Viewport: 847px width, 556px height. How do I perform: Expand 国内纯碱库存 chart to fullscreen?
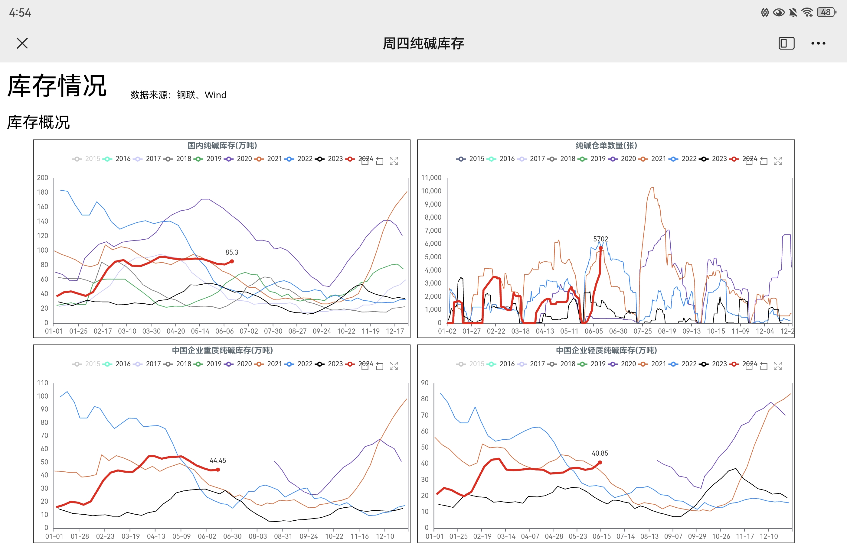click(394, 161)
